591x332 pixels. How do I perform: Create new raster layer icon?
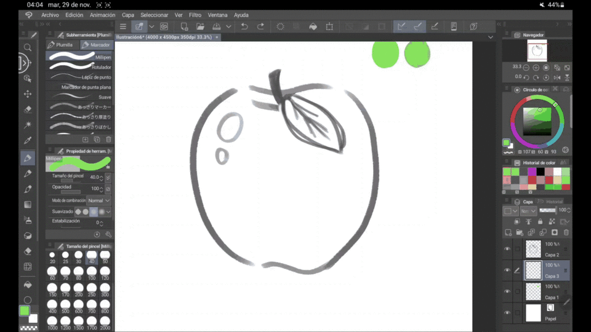click(508, 232)
